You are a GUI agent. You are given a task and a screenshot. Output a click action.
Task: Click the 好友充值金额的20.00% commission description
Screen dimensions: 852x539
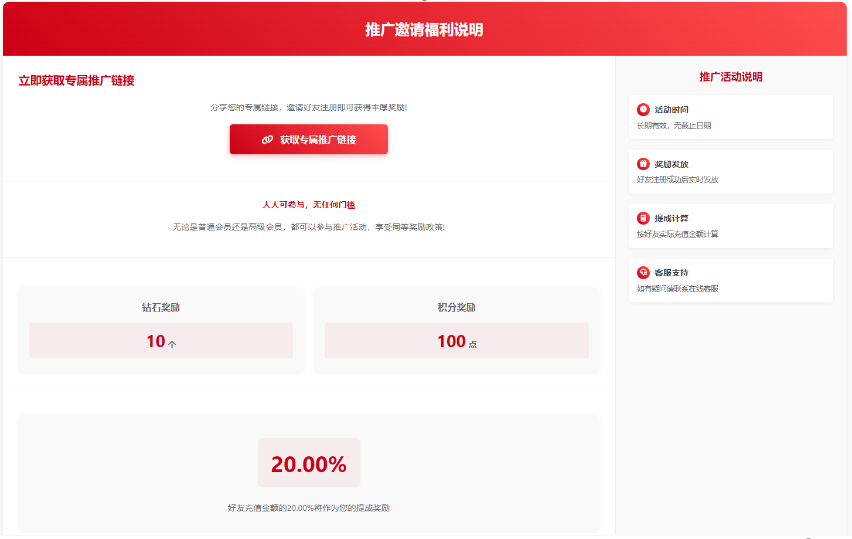[309, 508]
